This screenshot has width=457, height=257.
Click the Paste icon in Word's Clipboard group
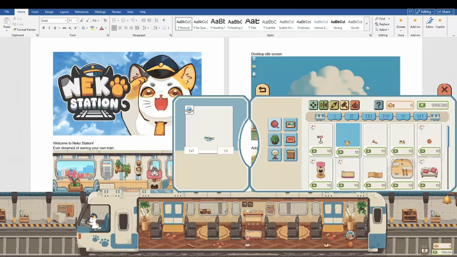7,22
